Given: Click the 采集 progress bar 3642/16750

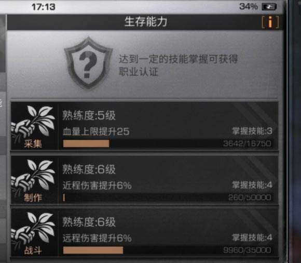Looking at the screenshot, I should (x=167, y=143).
